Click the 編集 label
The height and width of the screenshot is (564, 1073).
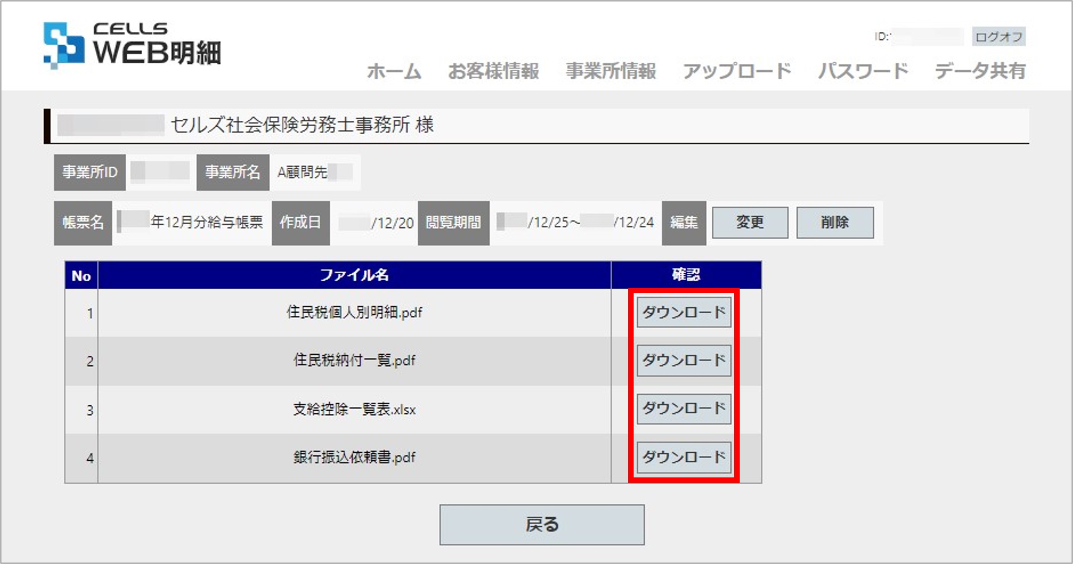[x=684, y=222]
